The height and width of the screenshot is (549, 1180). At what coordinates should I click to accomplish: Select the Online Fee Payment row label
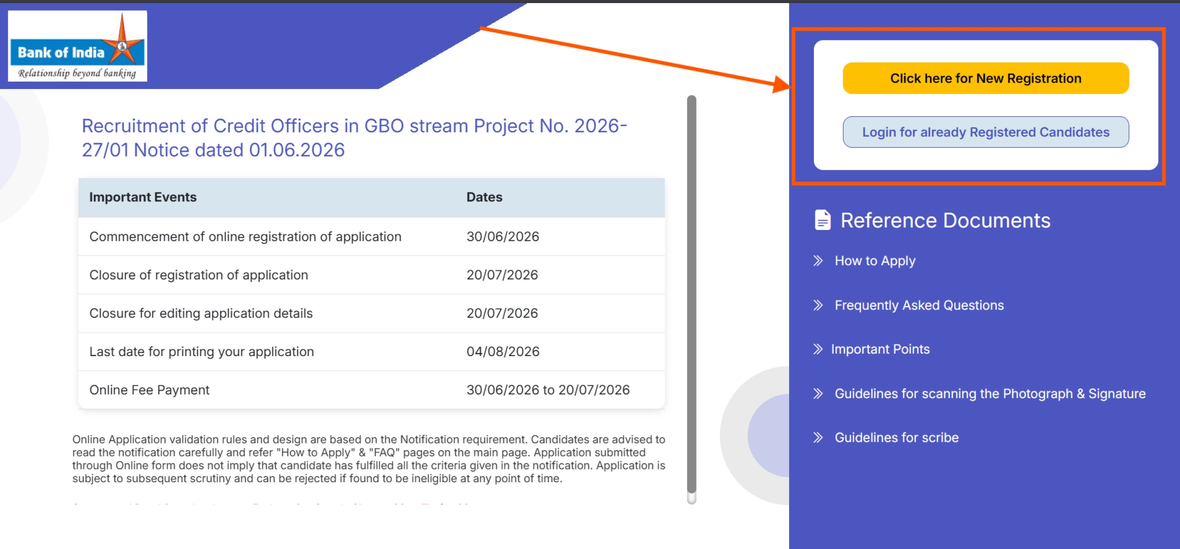(149, 390)
